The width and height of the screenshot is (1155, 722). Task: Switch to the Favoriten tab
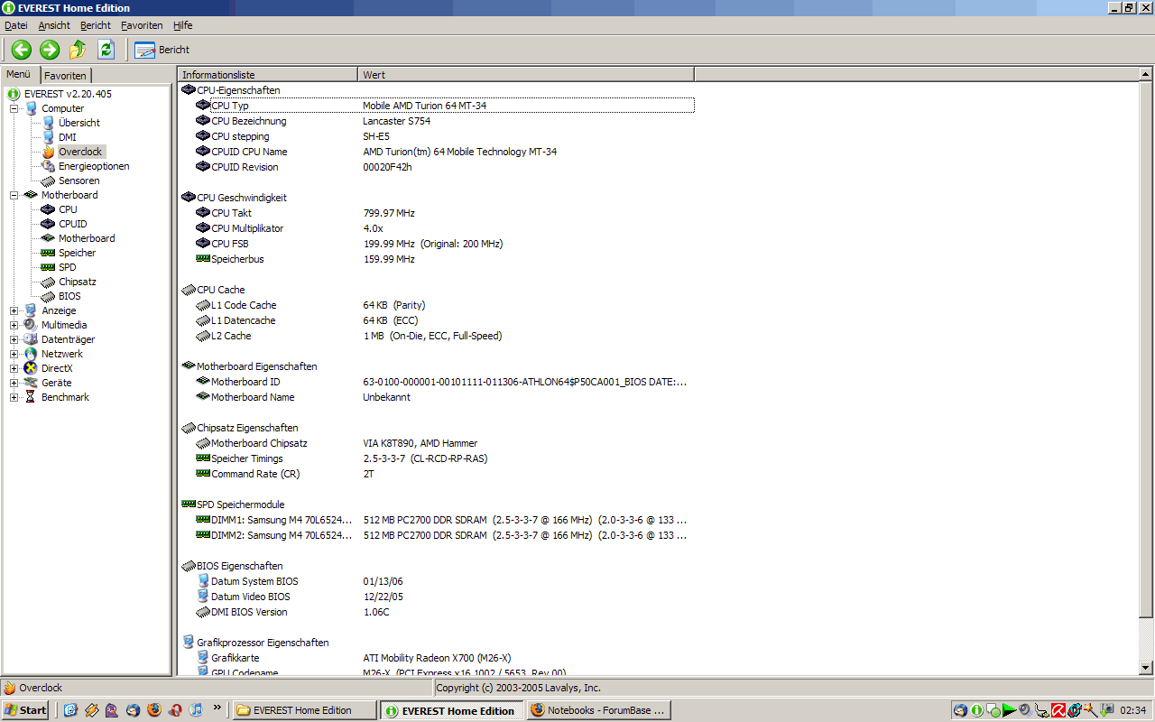[x=66, y=76]
